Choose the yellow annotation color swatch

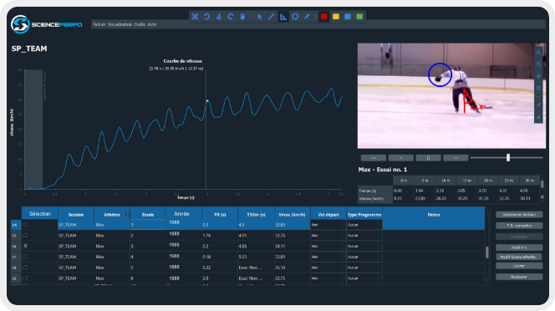tap(336, 17)
